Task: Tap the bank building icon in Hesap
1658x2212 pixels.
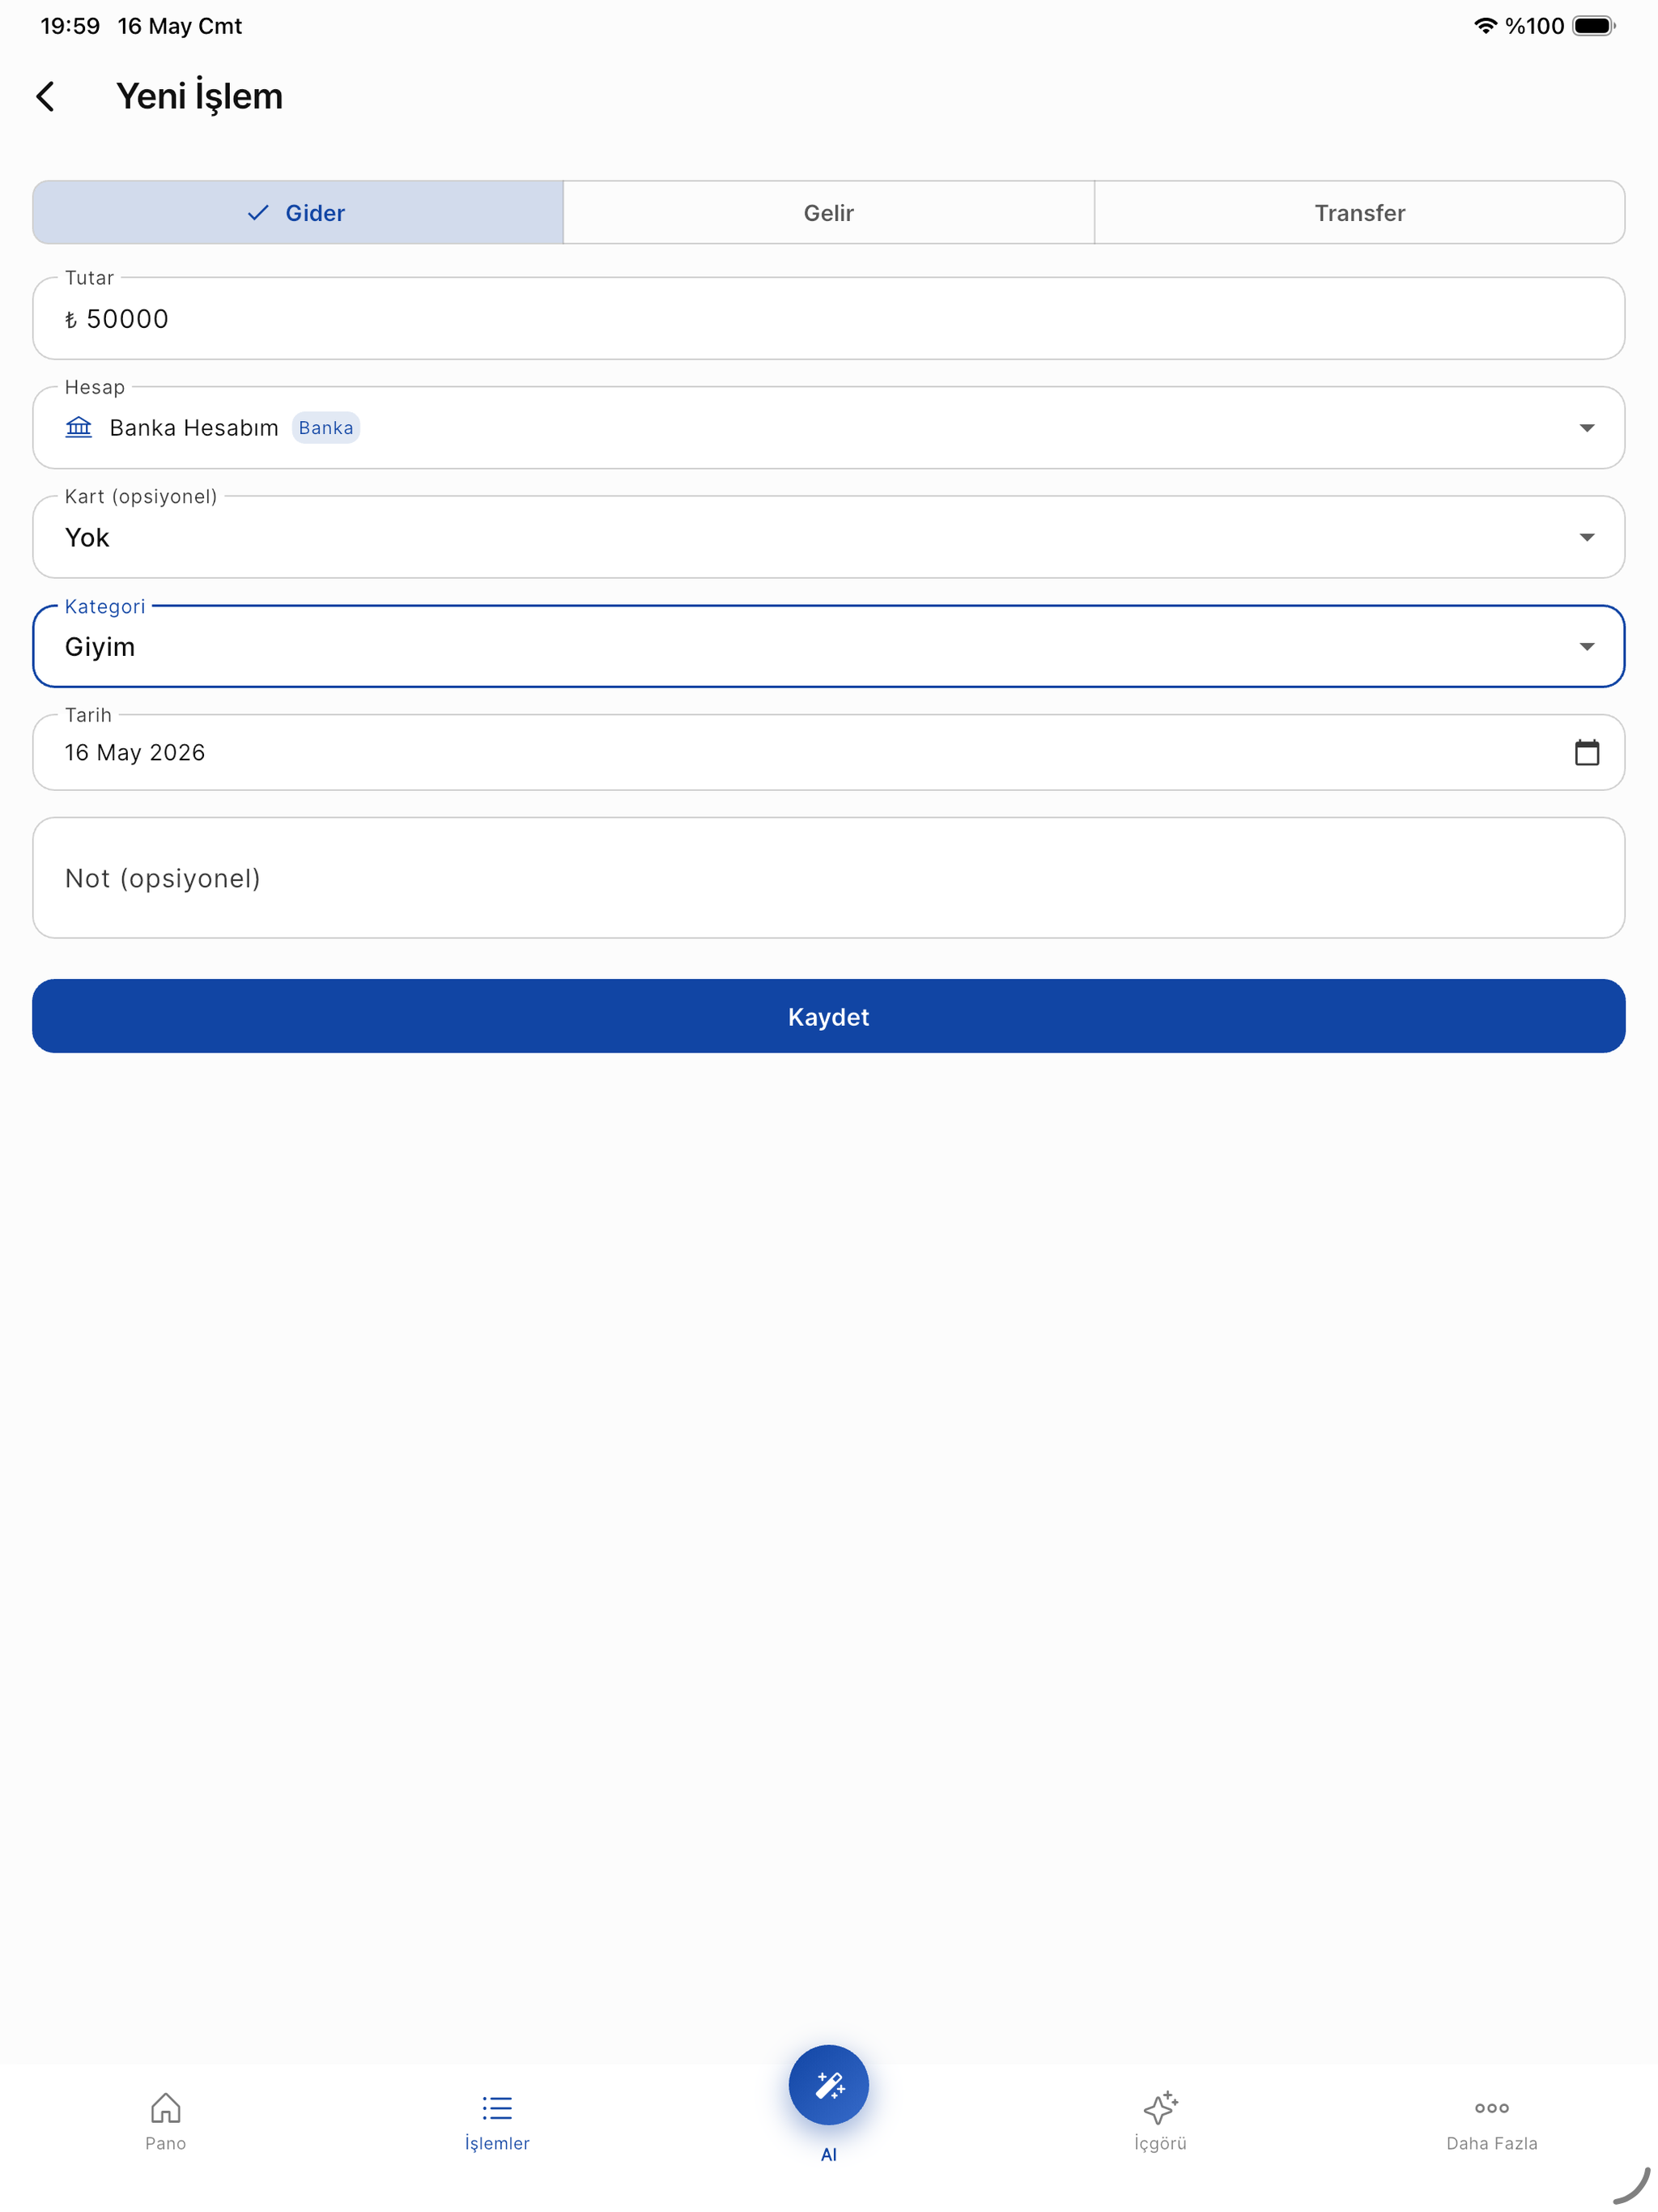Action: (79, 428)
